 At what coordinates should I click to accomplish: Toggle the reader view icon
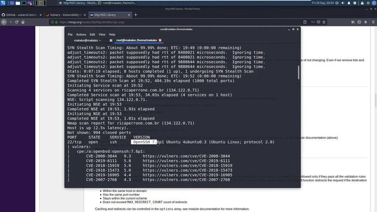[x=305, y=22]
